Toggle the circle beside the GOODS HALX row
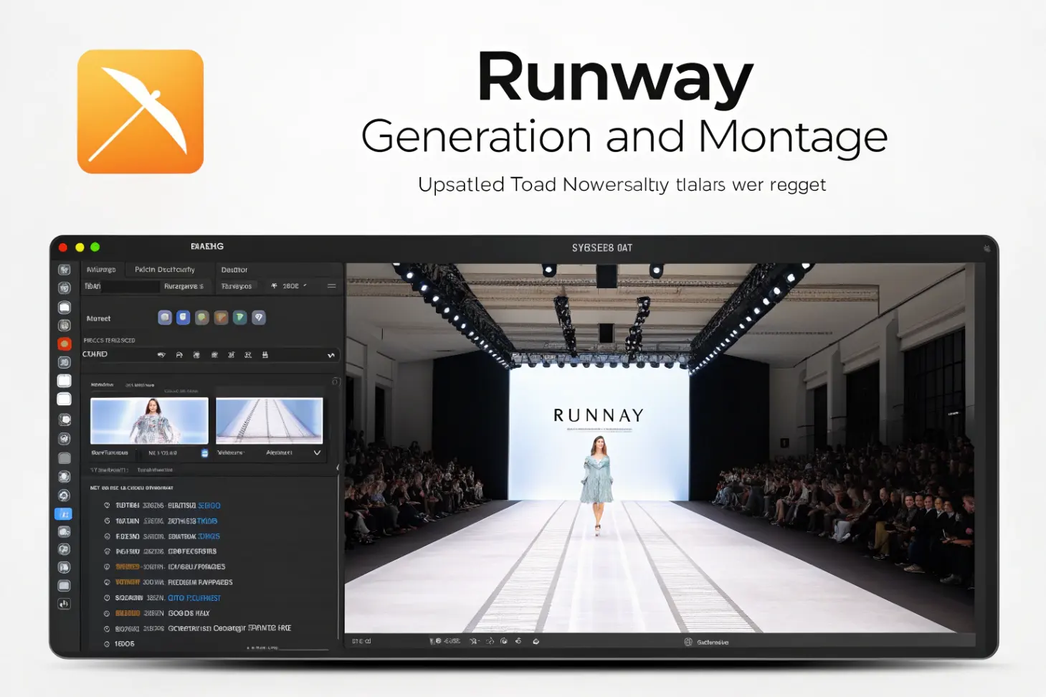Viewport: 1046px width, 697px height. [108, 614]
